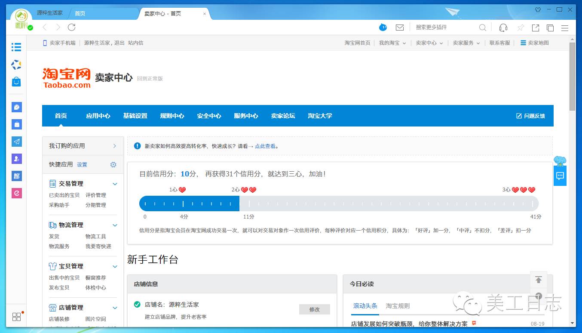Open the 卖家中心 dropdown in top navigation
The image size is (582, 333).
429,43
